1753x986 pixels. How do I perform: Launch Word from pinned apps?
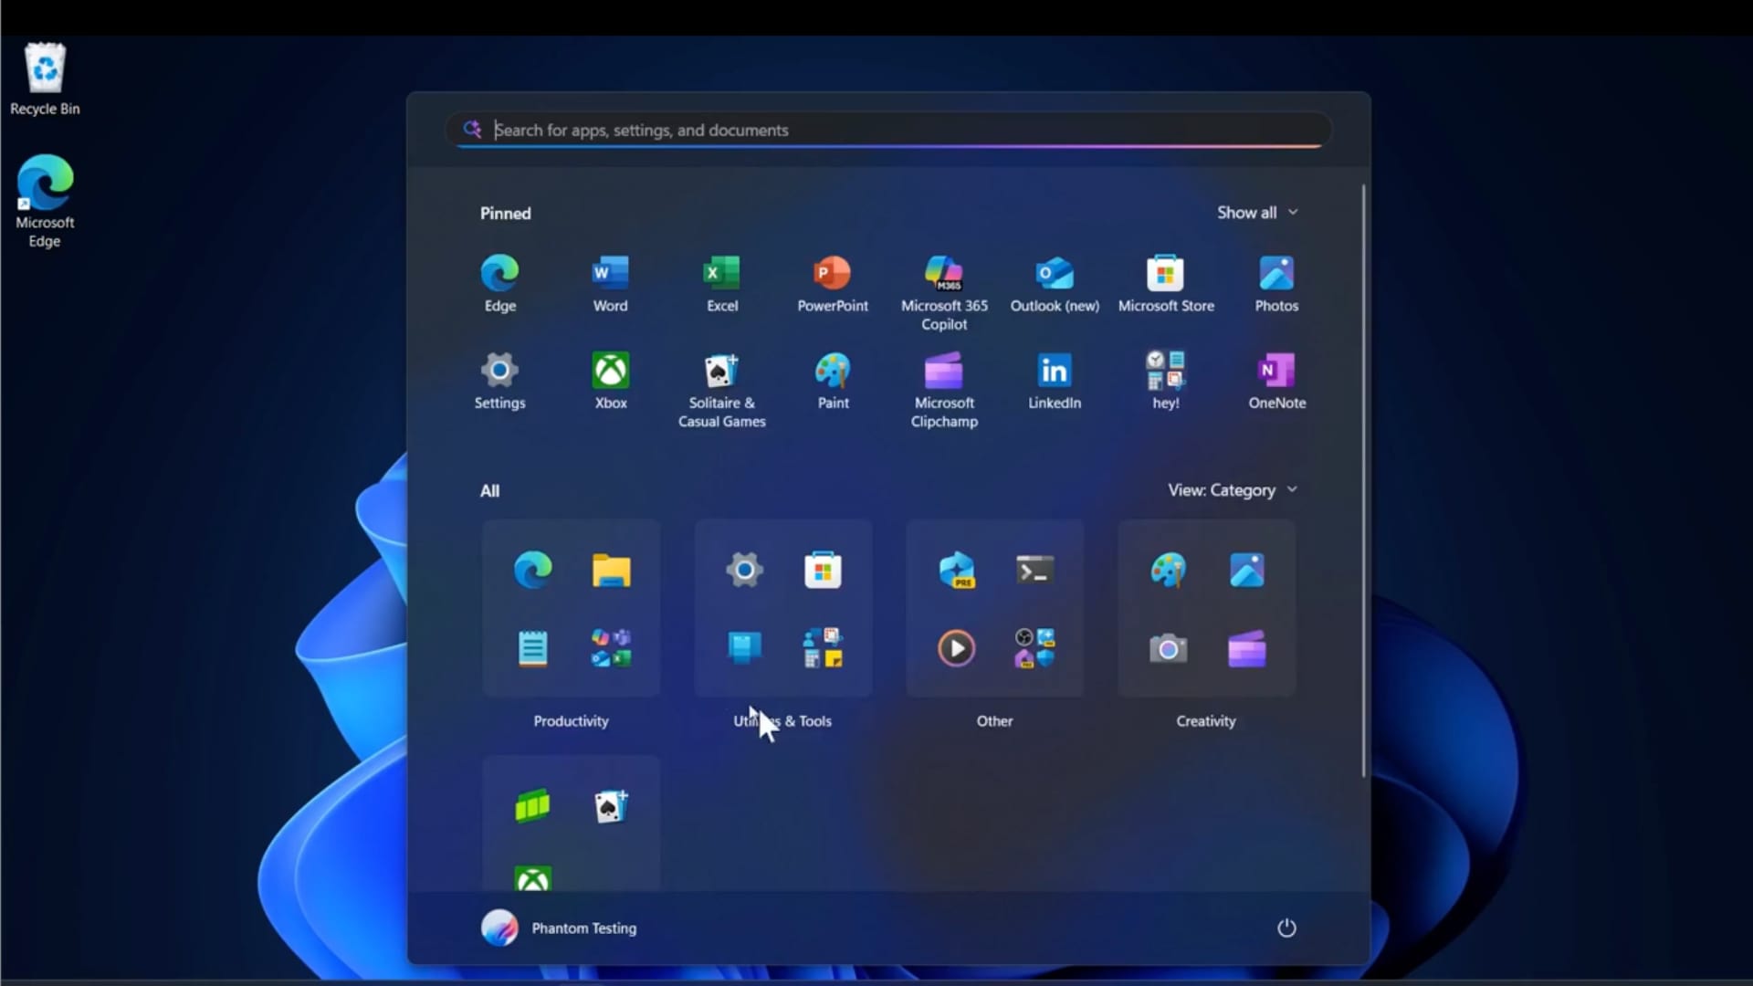coord(610,284)
